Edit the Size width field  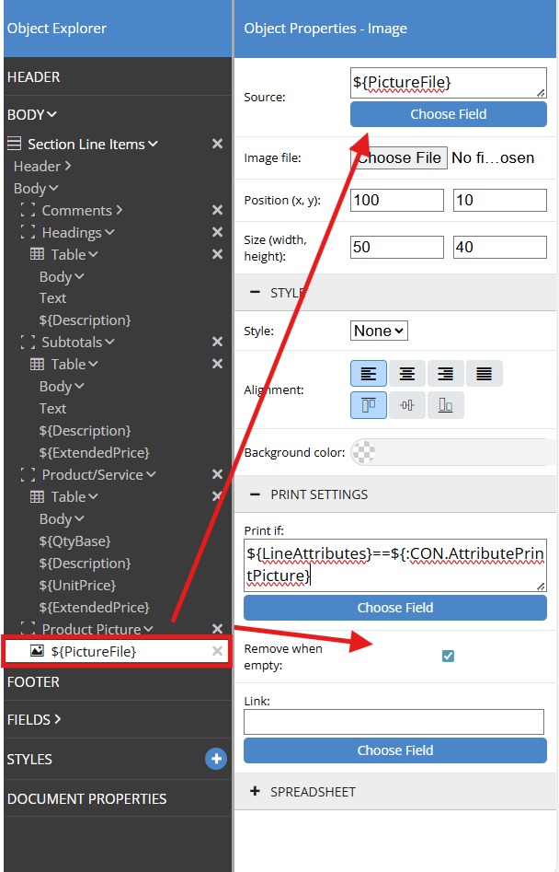pyautogui.click(x=397, y=247)
